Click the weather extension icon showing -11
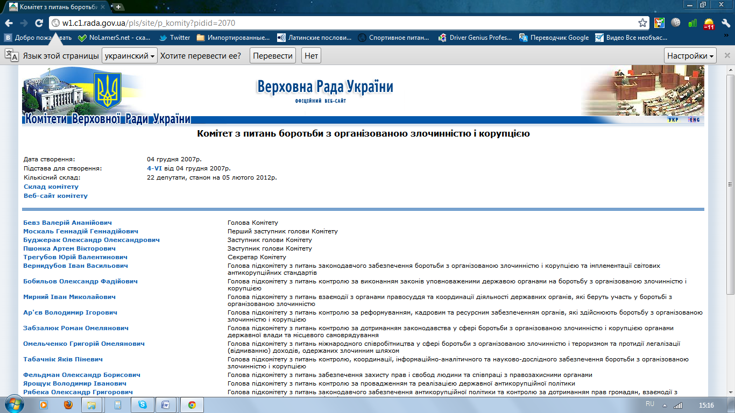 709,23
